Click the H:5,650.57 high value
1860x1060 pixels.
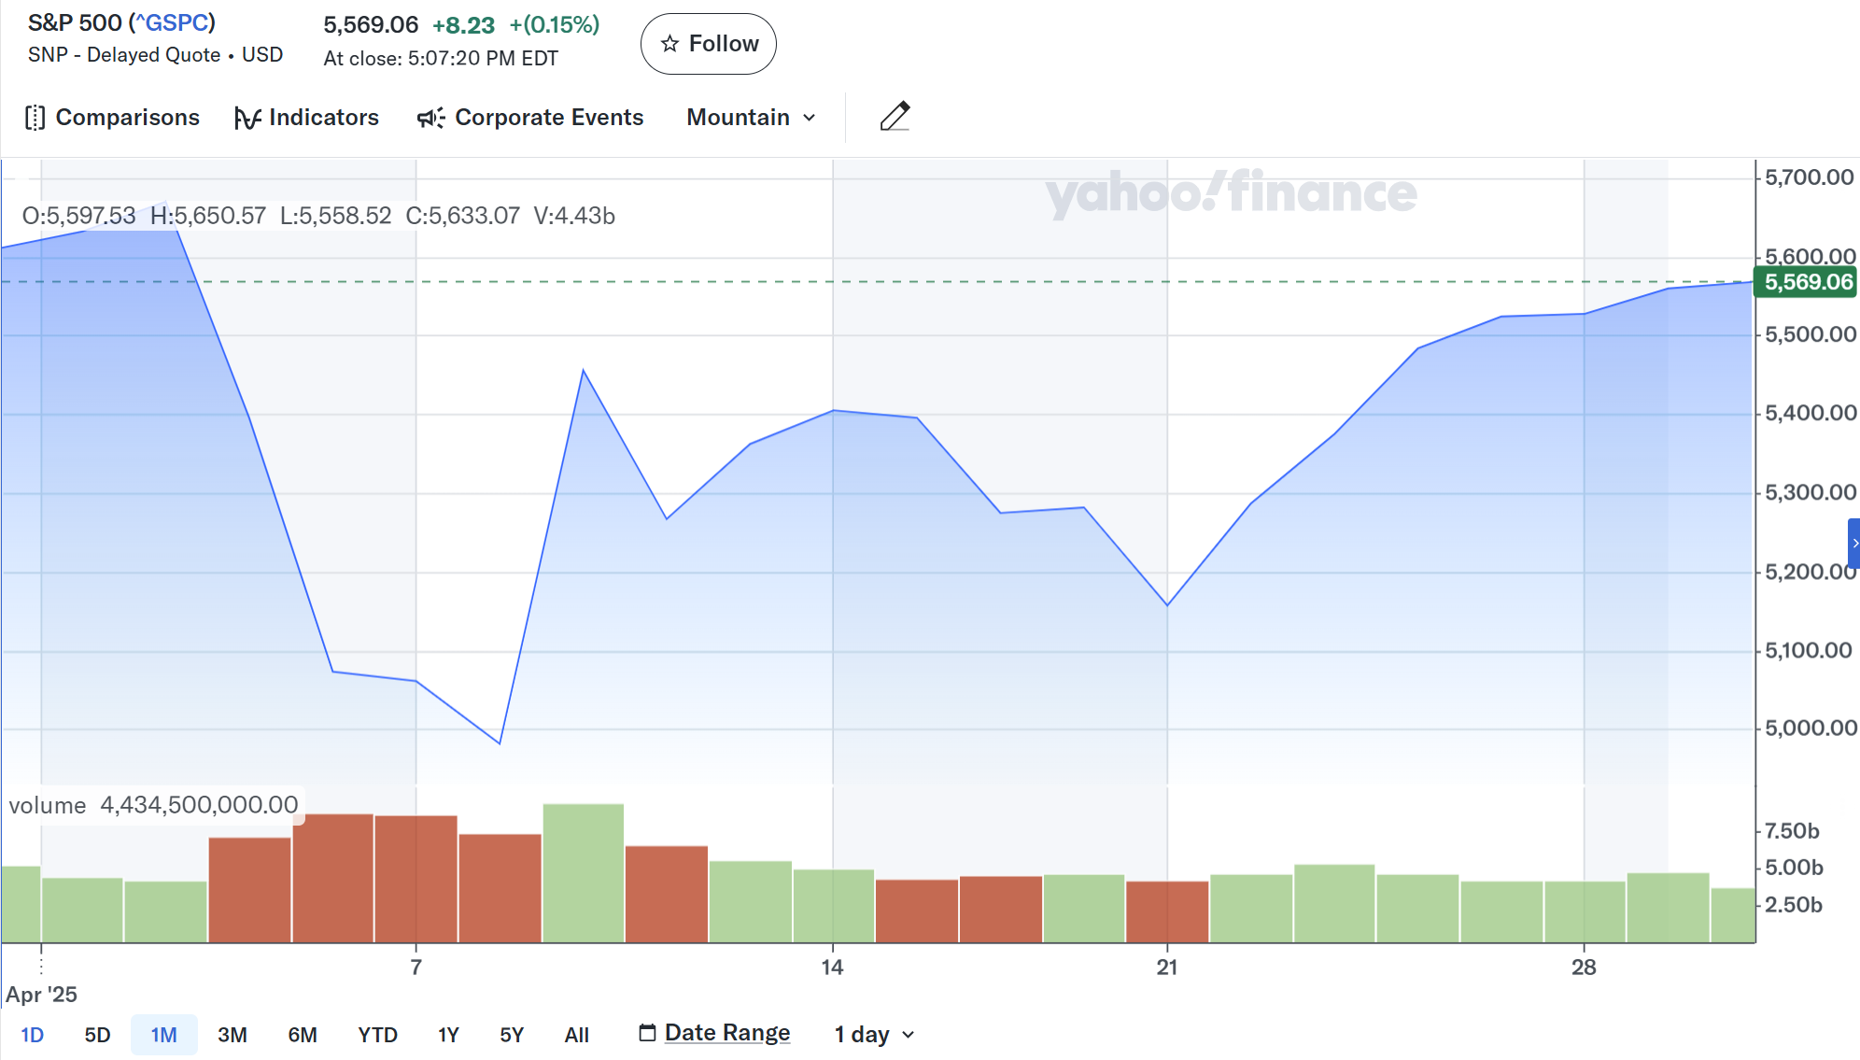click(208, 216)
